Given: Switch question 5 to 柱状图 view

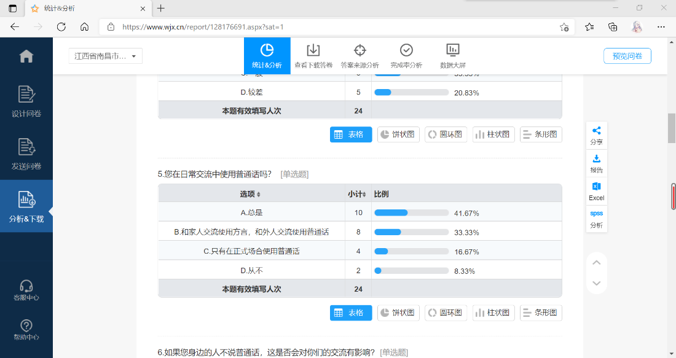Looking at the screenshot, I should click(493, 313).
